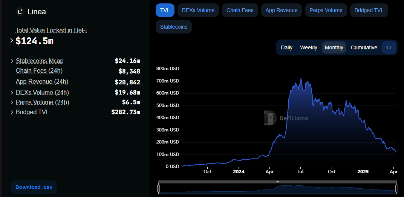This screenshot has height=197, width=404.
Task: Click the top grip of range slider
Action: [x=278, y=182]
